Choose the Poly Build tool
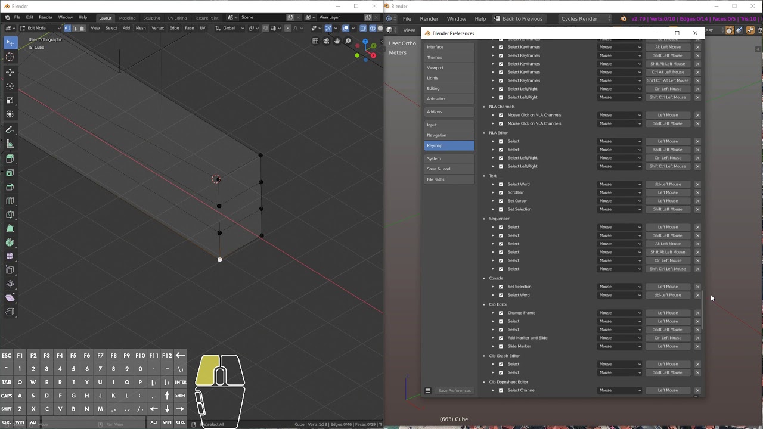The height and width of the screenshot is (429, 763). pos(10,228)
